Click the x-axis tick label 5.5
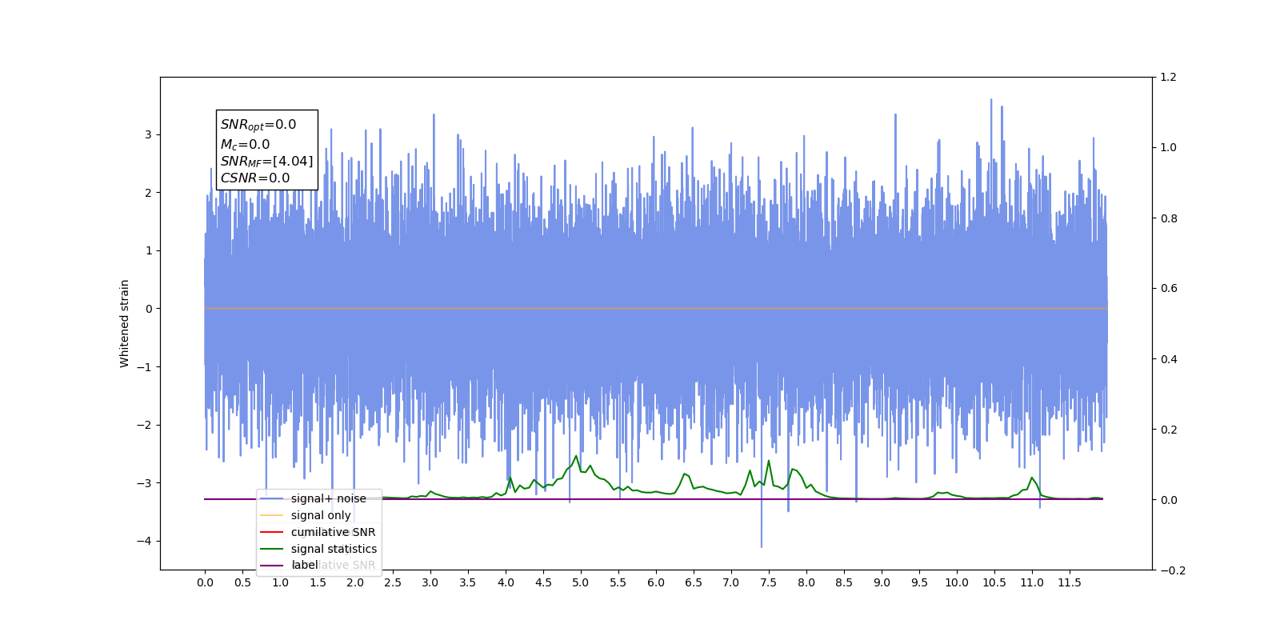 click(618, 582)
